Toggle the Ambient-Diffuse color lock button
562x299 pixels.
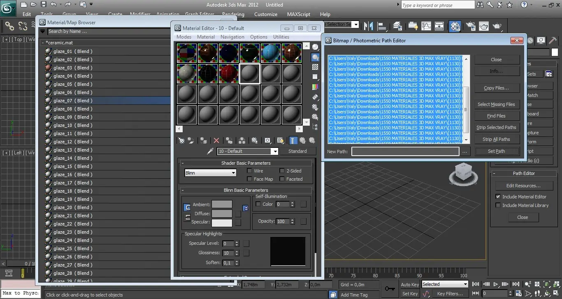187,207
